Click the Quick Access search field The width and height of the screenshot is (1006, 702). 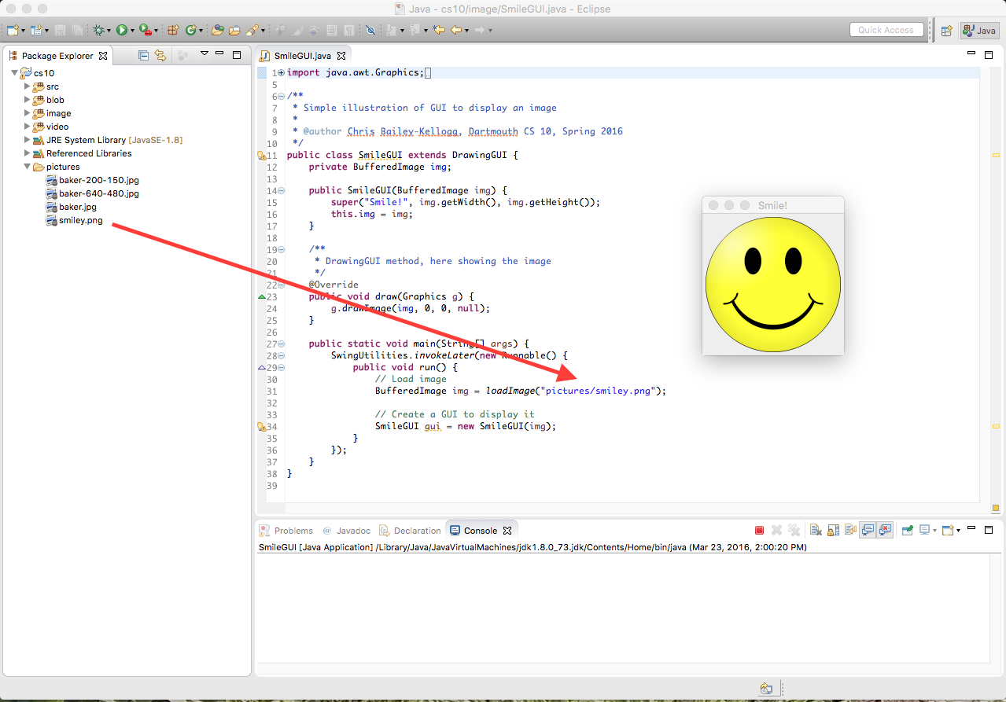pos(886,30)
